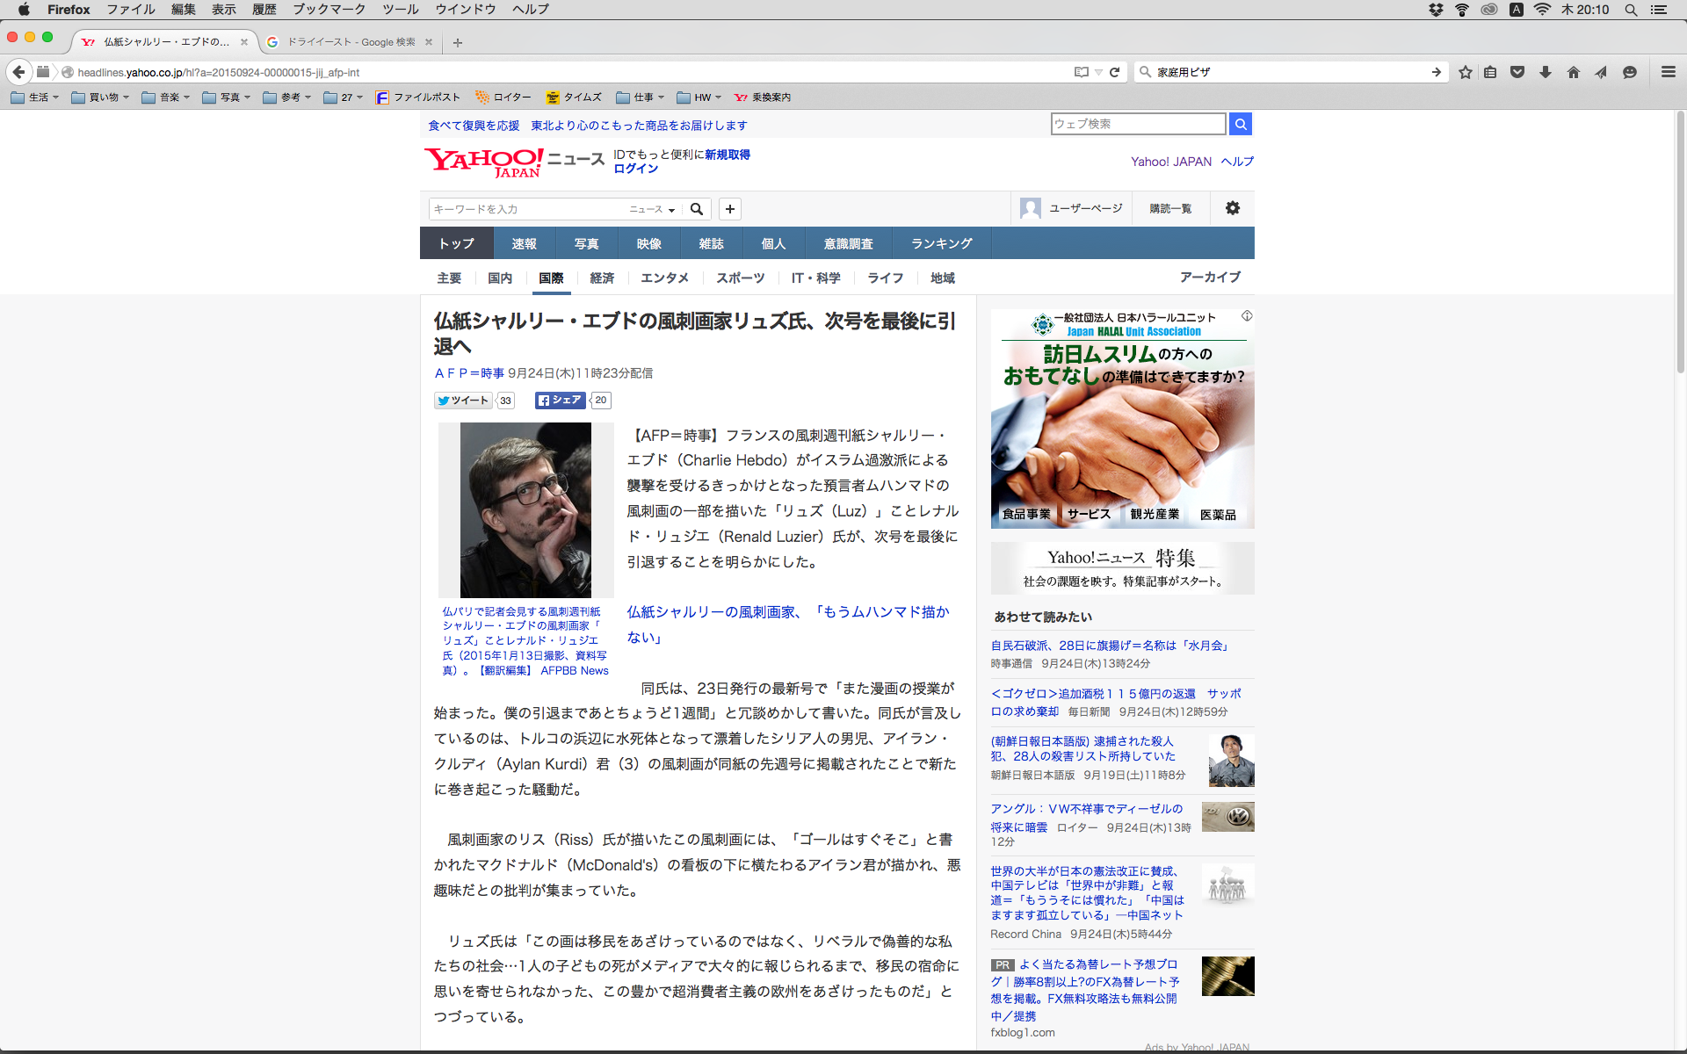Switch to the 経済 category tab
The image size is (1687, 1054).
click(x=602, y=278)
